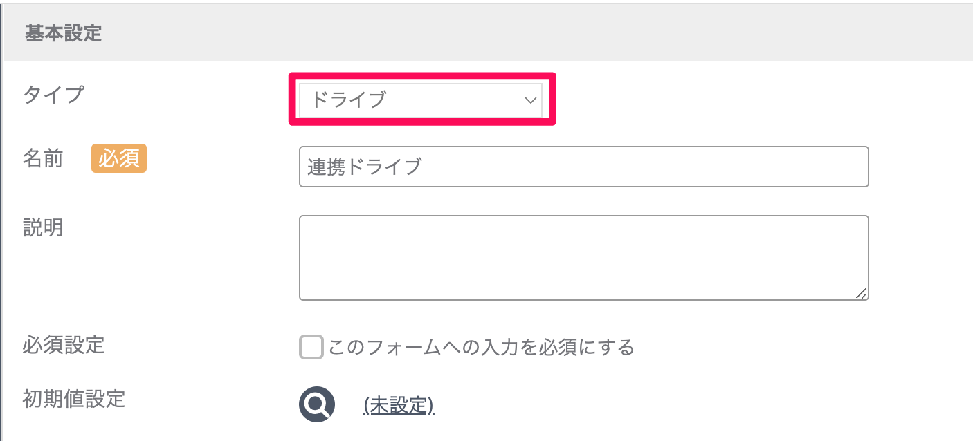Check このフォームへの入力を必須にする checkbox

point(311,347)
